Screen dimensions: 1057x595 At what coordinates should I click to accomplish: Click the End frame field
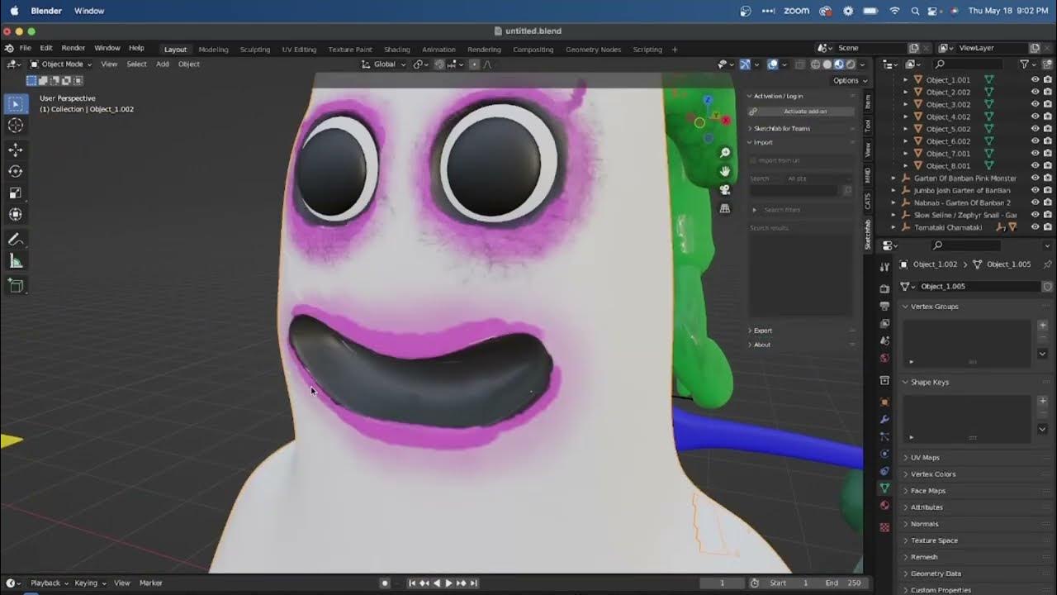843,583
